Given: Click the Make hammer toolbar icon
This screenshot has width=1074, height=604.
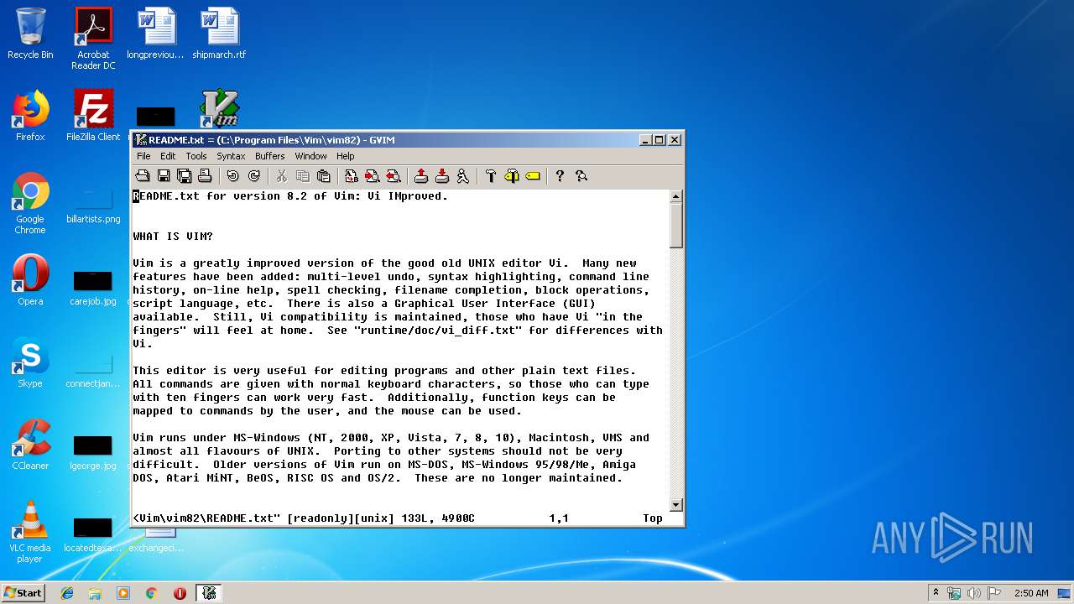Looking at the screenshot, I should click(x=490, y=176).
